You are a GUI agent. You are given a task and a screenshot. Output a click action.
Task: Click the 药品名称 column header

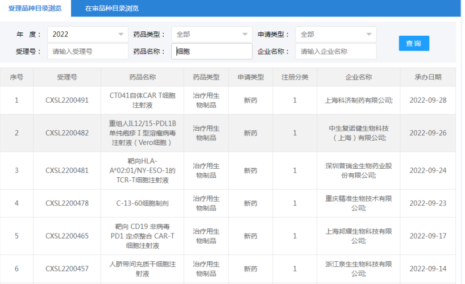(142, 77)
